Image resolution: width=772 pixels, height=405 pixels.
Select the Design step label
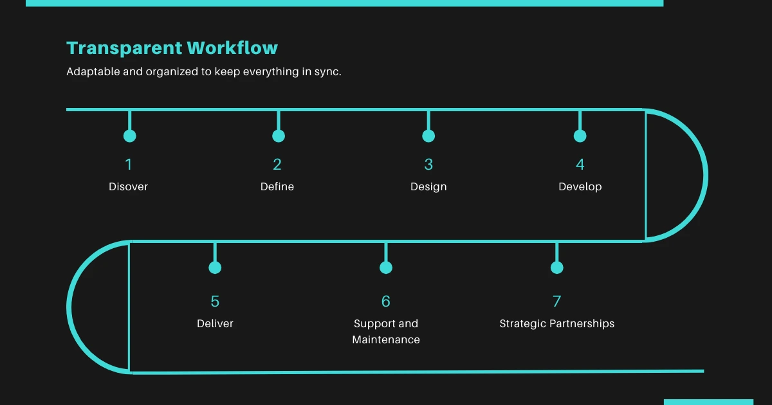[428, 186]
